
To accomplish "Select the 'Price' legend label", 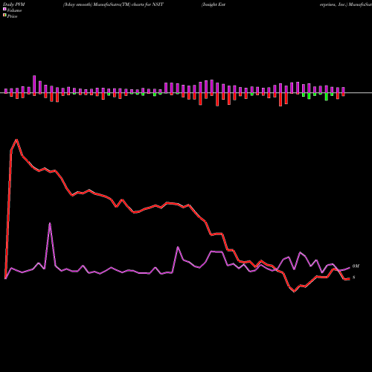I will pos(12,16).
